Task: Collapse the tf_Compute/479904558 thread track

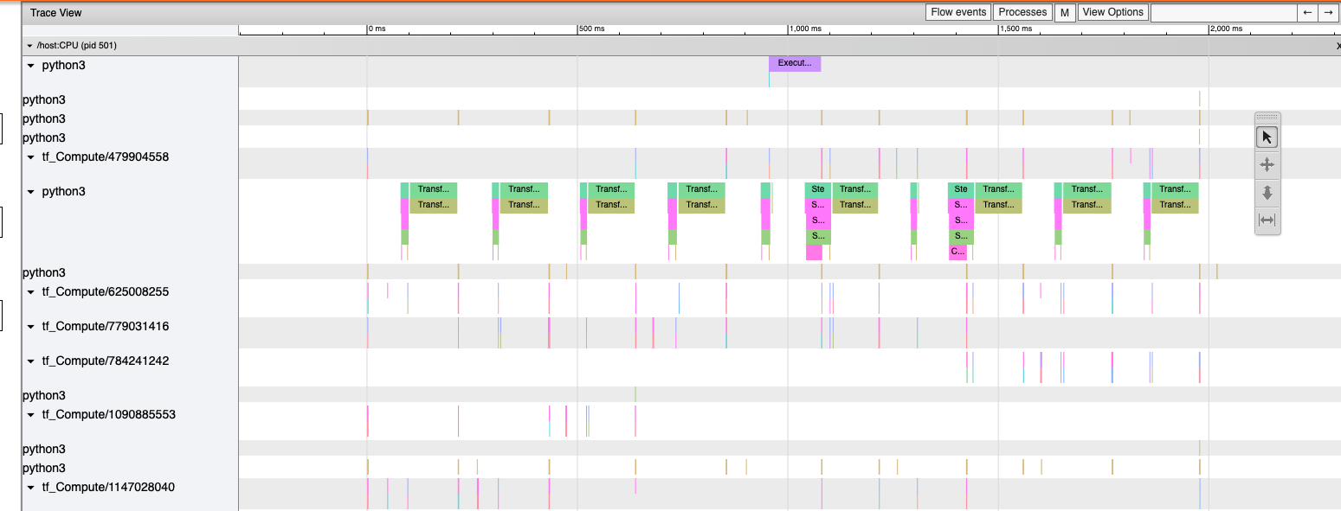Action: click(32, 157)
